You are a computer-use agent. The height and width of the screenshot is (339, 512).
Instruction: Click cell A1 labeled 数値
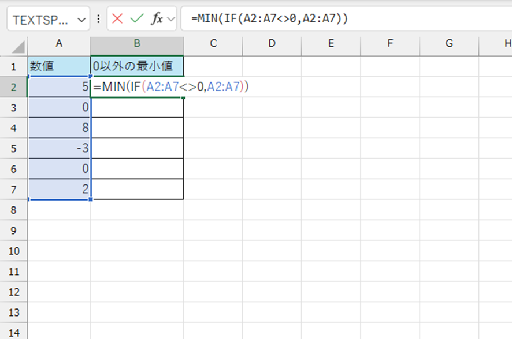[59, 67]
